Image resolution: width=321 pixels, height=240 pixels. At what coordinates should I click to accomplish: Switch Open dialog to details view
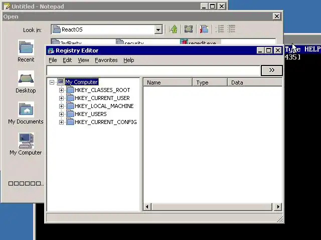pyautogui.click(x=231, y=29)
